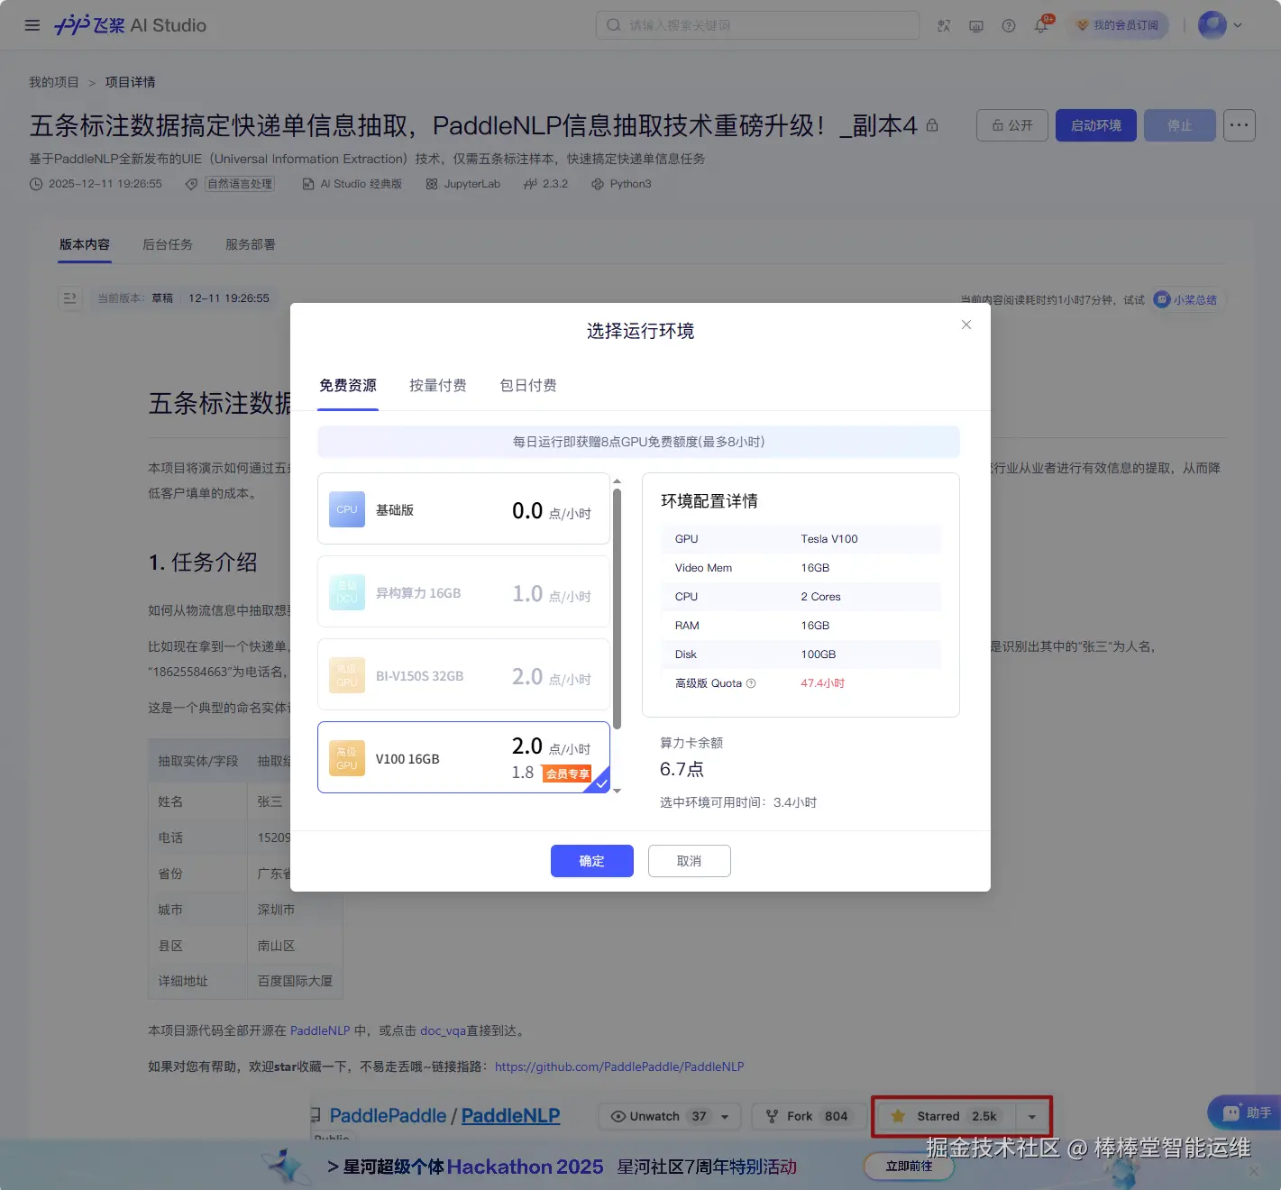The width and height of the screenshot is (1281, 1190).
Task: Expand the Unwatch dropdown arrow
Action: [x=726, y=1116]
